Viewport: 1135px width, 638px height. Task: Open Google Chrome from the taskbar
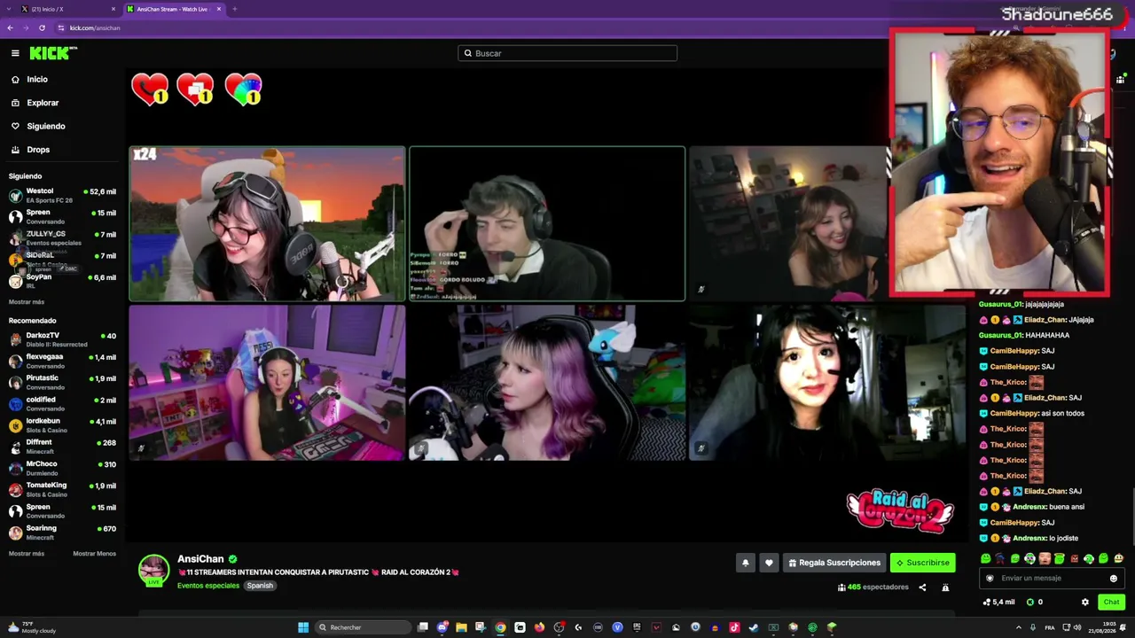point(500,627)
